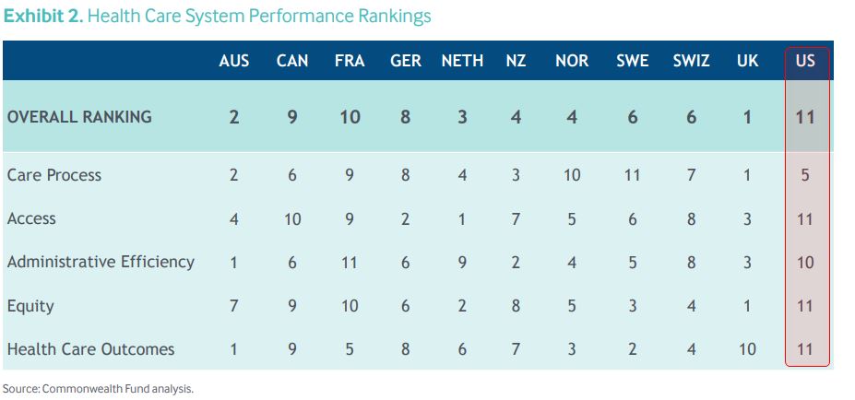The height and width of the screenshot is (400, 855).
Task: Click the US Care Process value
Action: (x=805, y=175)
